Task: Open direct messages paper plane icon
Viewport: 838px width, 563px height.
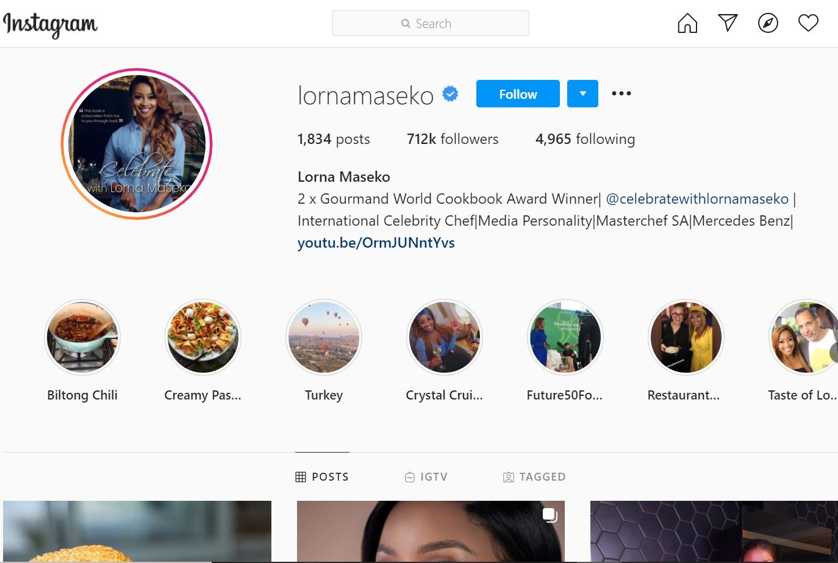Action: [x=728, y=23]
